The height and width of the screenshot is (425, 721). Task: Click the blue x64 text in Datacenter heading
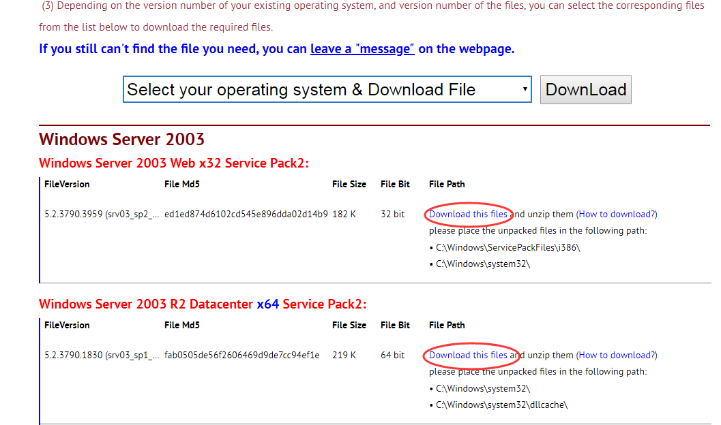coord(267,304)
